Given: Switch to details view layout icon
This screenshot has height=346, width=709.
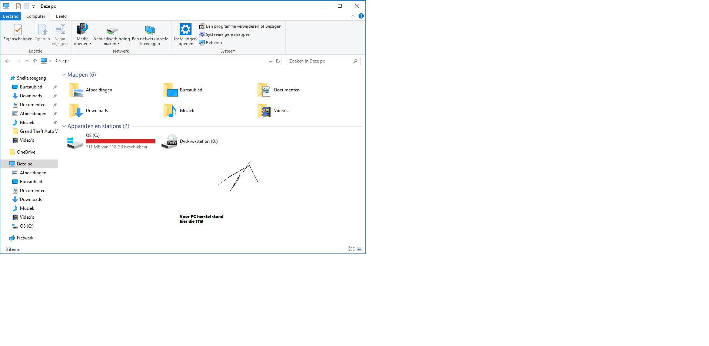Looking at the screenshot, I should coord(352,249).
